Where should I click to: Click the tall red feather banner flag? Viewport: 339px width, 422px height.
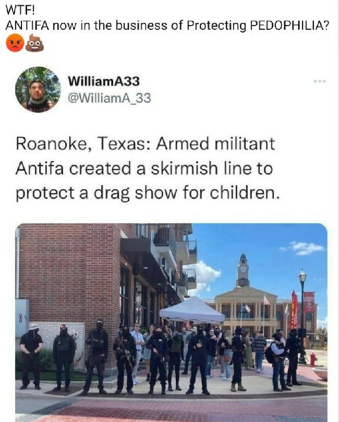click(294, 309)
